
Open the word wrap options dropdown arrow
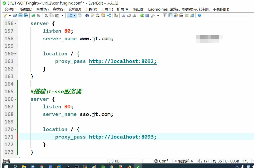[x=74, y=16]
